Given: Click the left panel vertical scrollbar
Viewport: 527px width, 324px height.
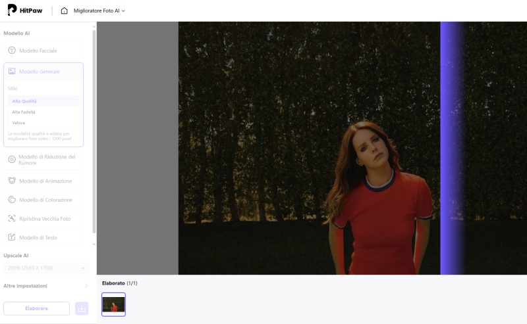Looking at the screenshot, I should [94, 131].
